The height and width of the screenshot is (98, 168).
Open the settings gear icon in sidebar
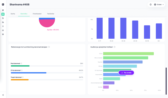[x=3, y=34]
